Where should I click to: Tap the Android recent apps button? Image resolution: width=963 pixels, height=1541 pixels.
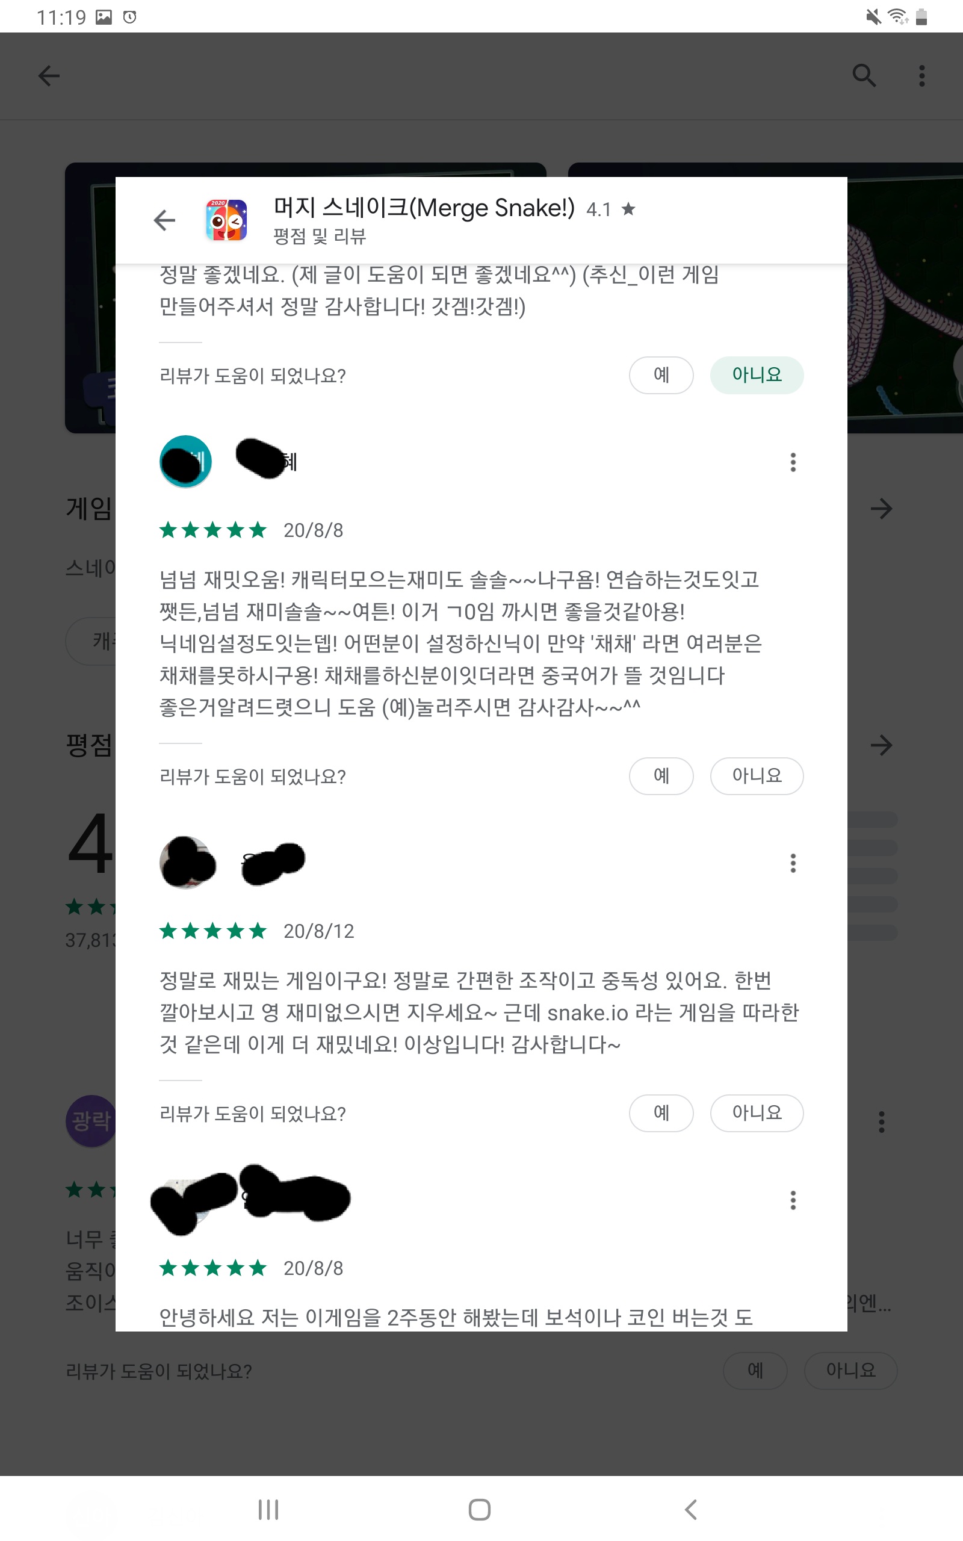(268, 1510)
